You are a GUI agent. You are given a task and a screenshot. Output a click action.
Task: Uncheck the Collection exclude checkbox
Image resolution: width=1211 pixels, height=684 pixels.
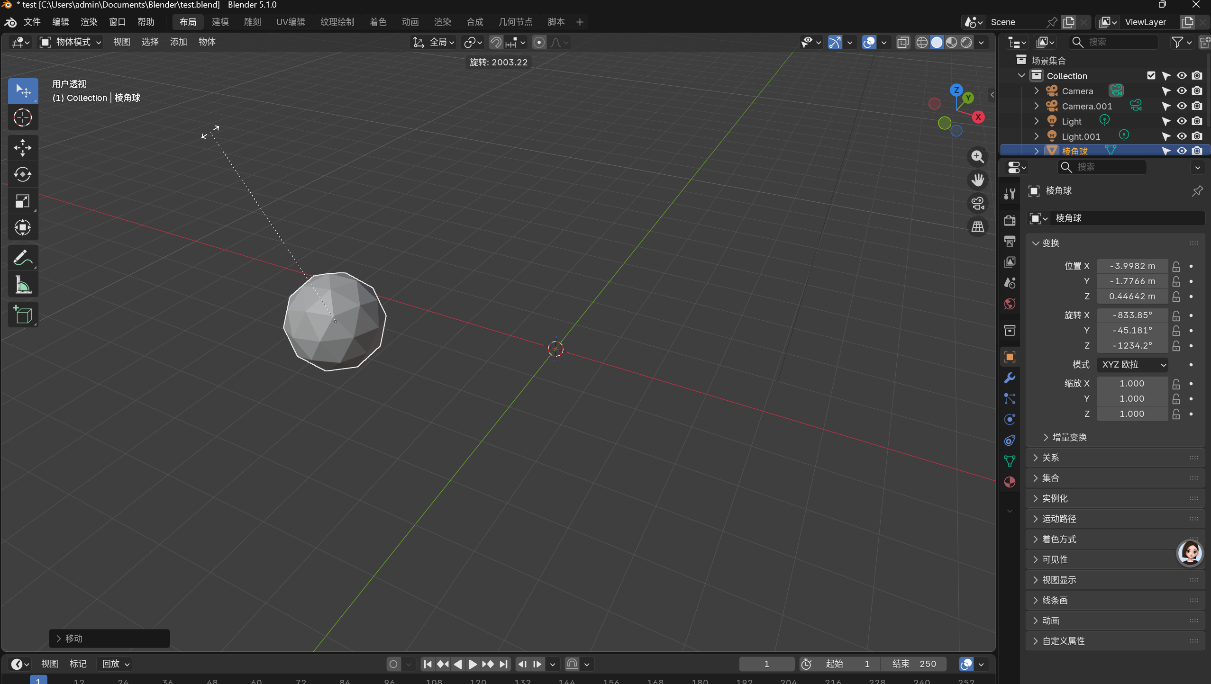[x=1151, y=76]
